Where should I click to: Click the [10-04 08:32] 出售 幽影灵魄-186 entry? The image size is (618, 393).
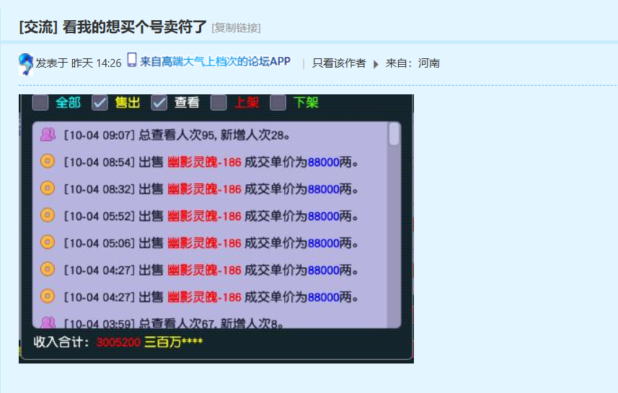point(211,189)
